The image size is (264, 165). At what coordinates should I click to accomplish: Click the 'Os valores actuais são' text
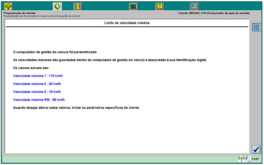pyautogui.click(x=31, y=68)
